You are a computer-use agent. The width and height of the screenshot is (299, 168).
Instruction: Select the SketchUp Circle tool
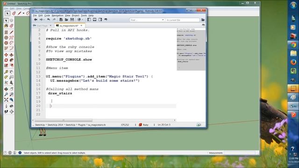click(x=6, y=38)
